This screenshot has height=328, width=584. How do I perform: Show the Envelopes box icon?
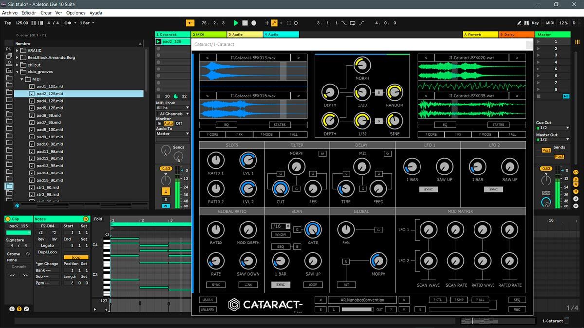point(26,309)
